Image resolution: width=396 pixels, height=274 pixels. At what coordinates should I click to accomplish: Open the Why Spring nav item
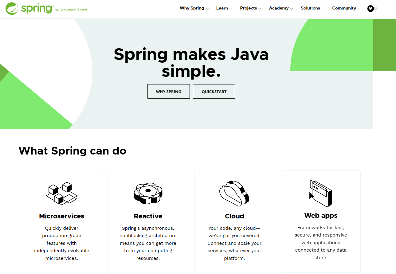[x=192, y=8]
